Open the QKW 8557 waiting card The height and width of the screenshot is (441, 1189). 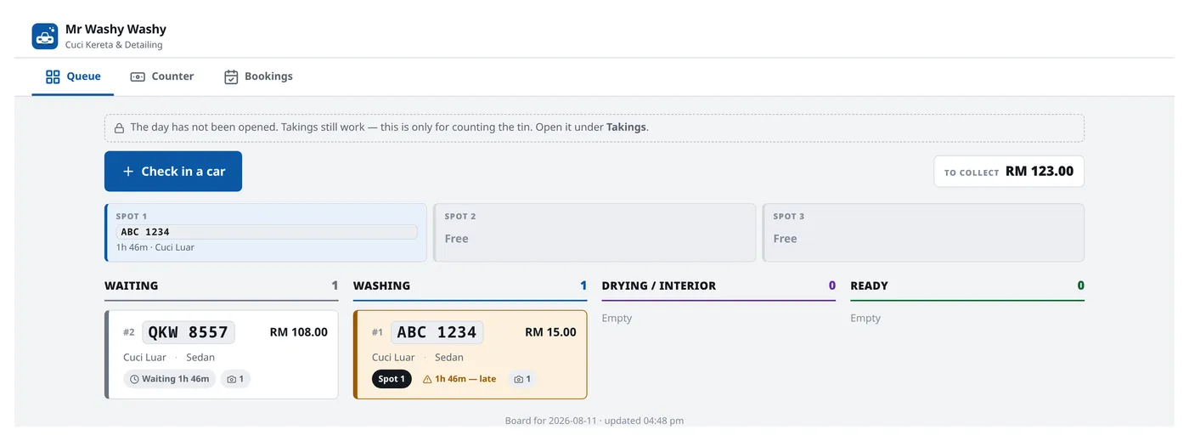coord(222,354)
